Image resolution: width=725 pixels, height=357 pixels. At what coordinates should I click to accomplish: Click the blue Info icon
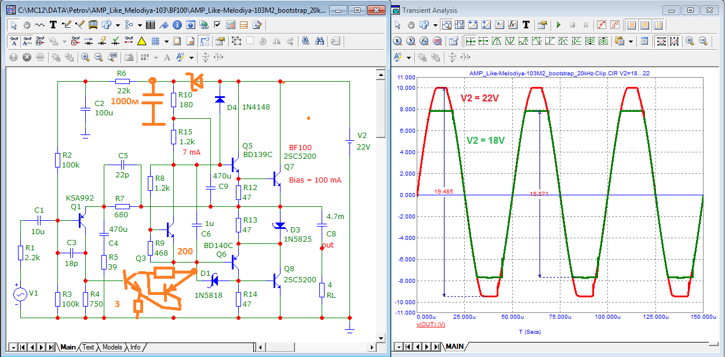click(177, 25)
